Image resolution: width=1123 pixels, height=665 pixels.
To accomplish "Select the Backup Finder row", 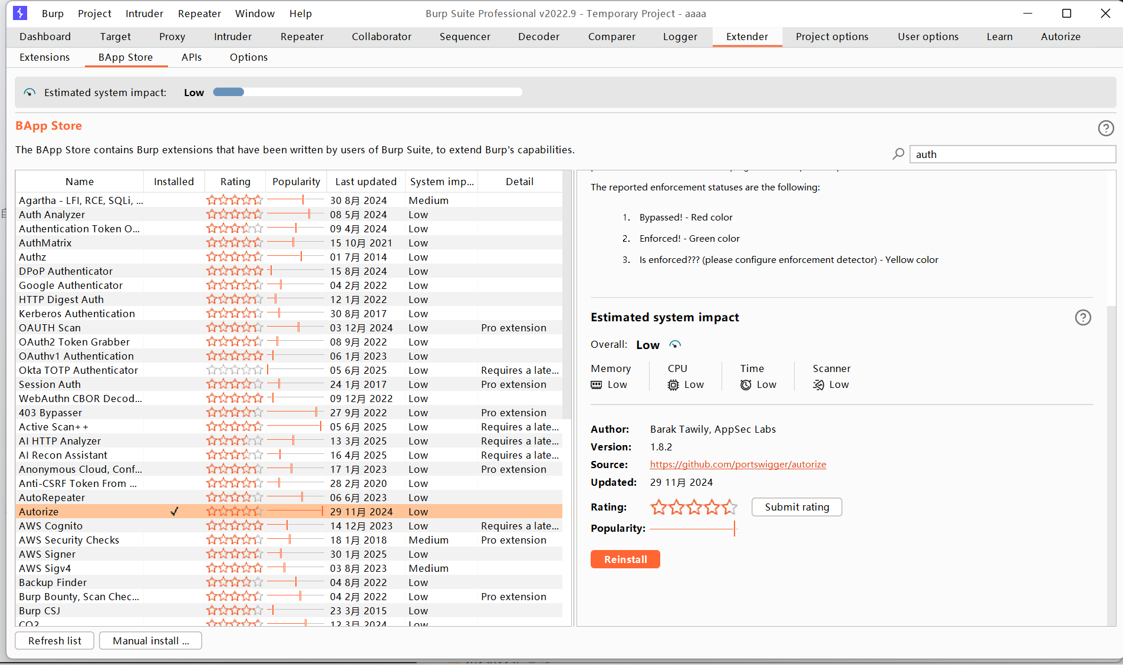I will (289, 582).
